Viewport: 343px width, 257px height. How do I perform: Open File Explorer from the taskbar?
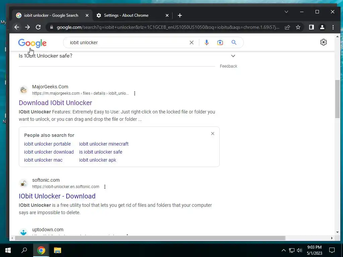(x=57, y=250)
